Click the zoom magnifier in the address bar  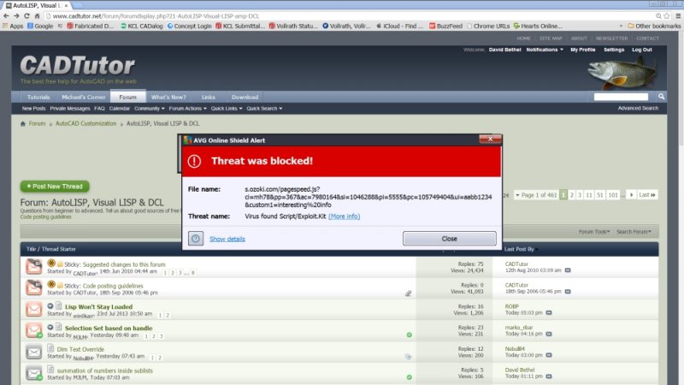[658, 15]
